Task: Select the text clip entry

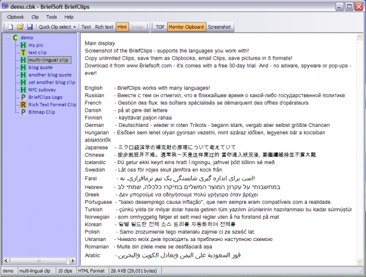Action: [38, 52]
